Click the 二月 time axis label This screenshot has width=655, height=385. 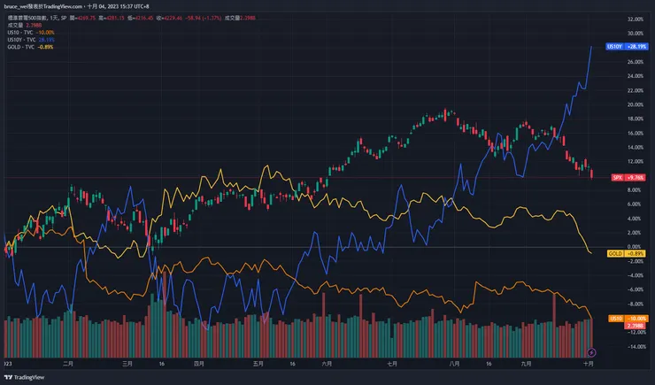68,364
